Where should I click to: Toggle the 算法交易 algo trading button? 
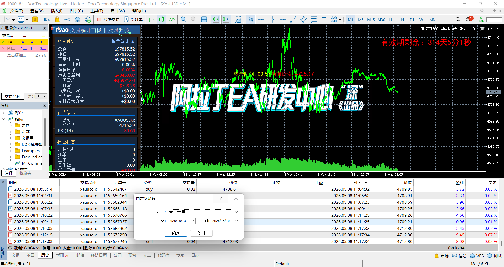click(x=108, y=20)
